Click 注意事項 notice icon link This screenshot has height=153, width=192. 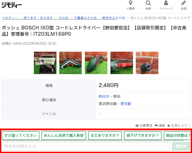144,126
